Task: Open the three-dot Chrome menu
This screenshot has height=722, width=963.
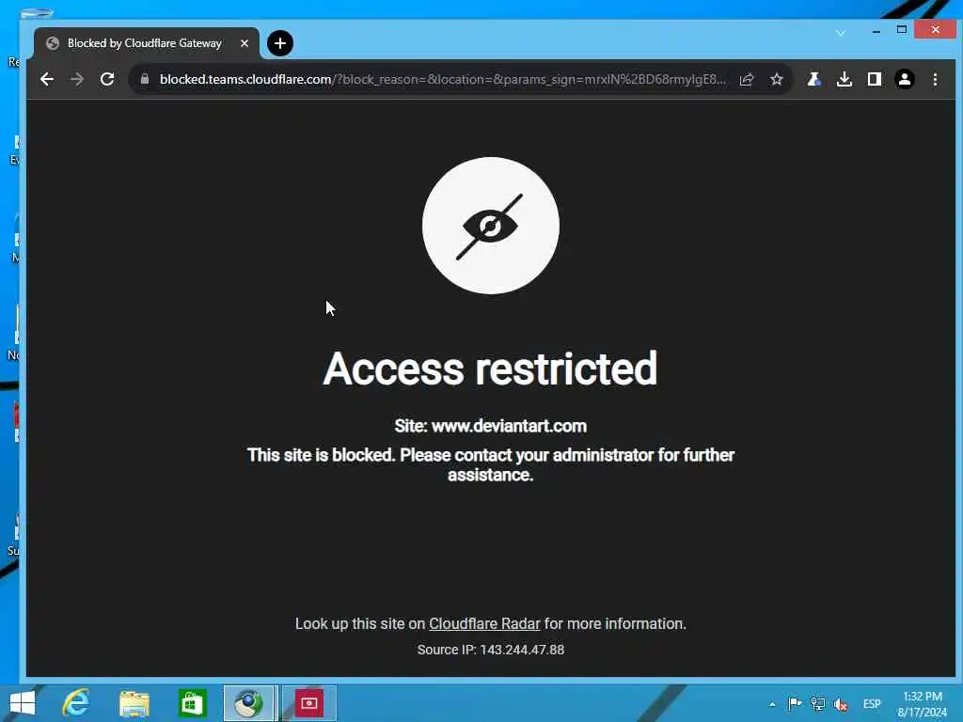Action: coord(935,79)
